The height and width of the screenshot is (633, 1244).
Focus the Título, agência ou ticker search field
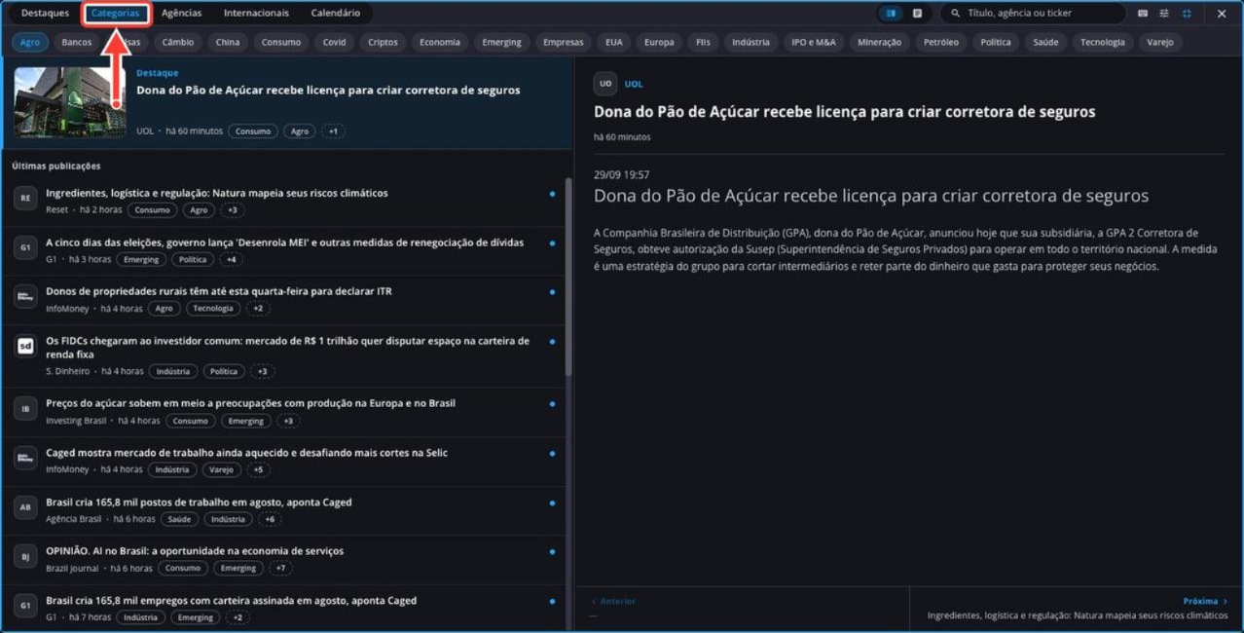[1032, 14]
